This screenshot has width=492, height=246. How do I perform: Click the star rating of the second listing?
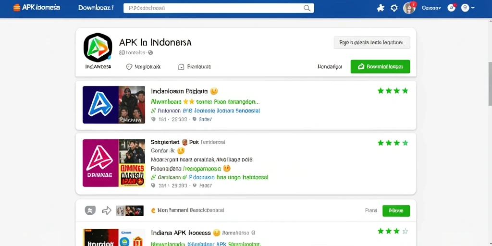(393, 143)
